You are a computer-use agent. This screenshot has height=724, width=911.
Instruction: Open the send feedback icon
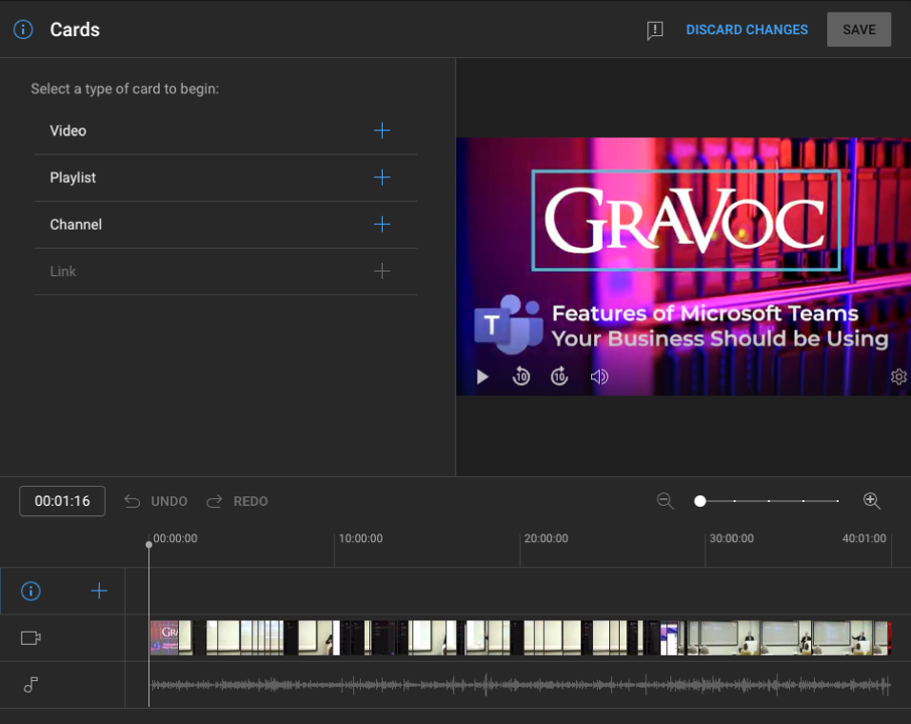(x=655, y=30)
